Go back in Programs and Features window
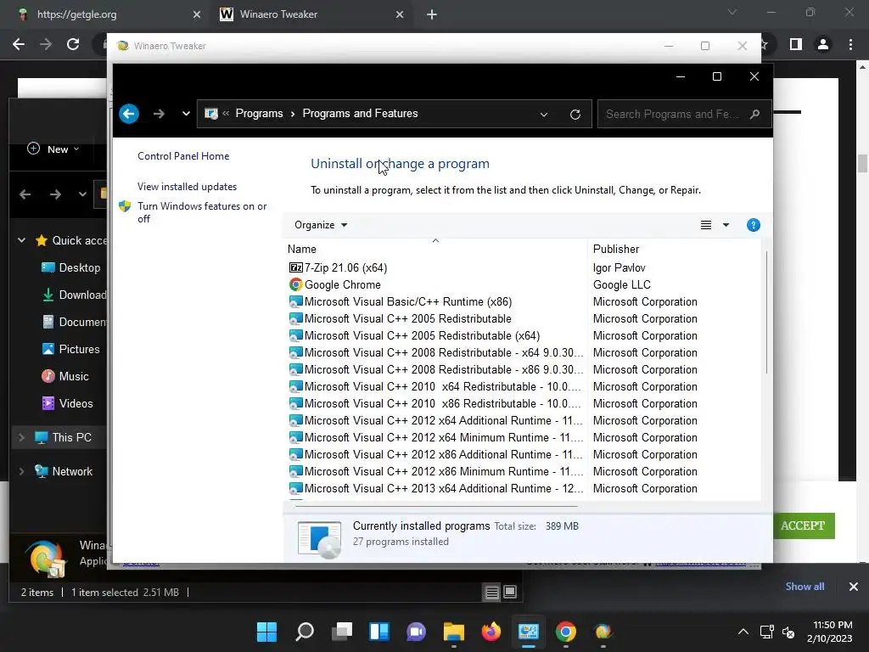Image resolution: width=869 pixels, height=652 pixels. tap(129, 114)
